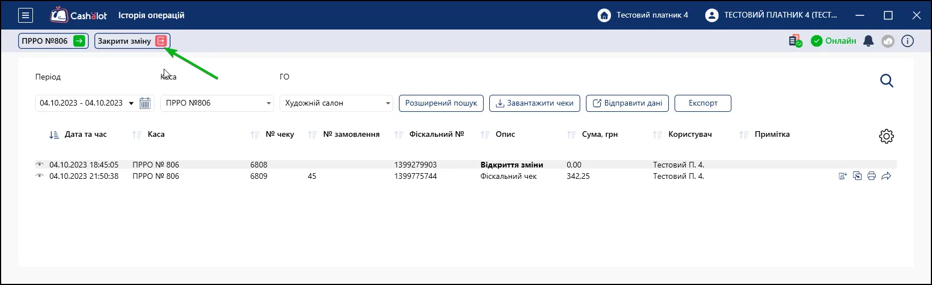
Task: Minimize the Cashalot window
Action: 860,15
